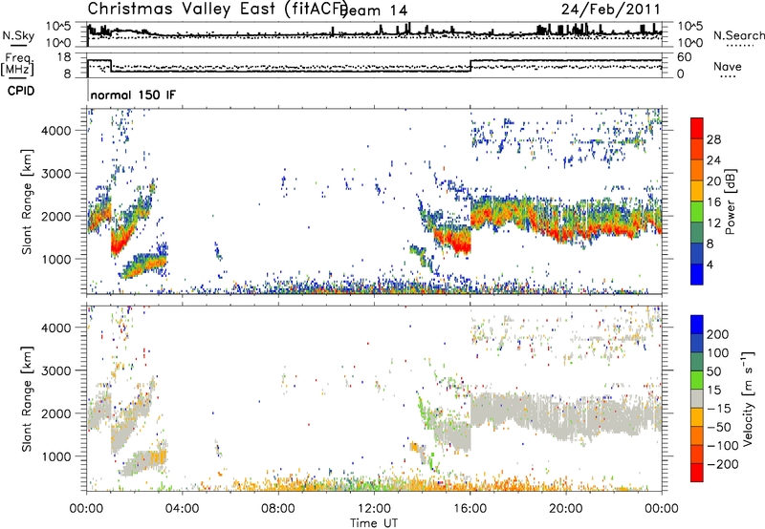
Task: Pick the blue top segment of Velocity color bar
Action: pyautogui.click(x=697, y=325)
